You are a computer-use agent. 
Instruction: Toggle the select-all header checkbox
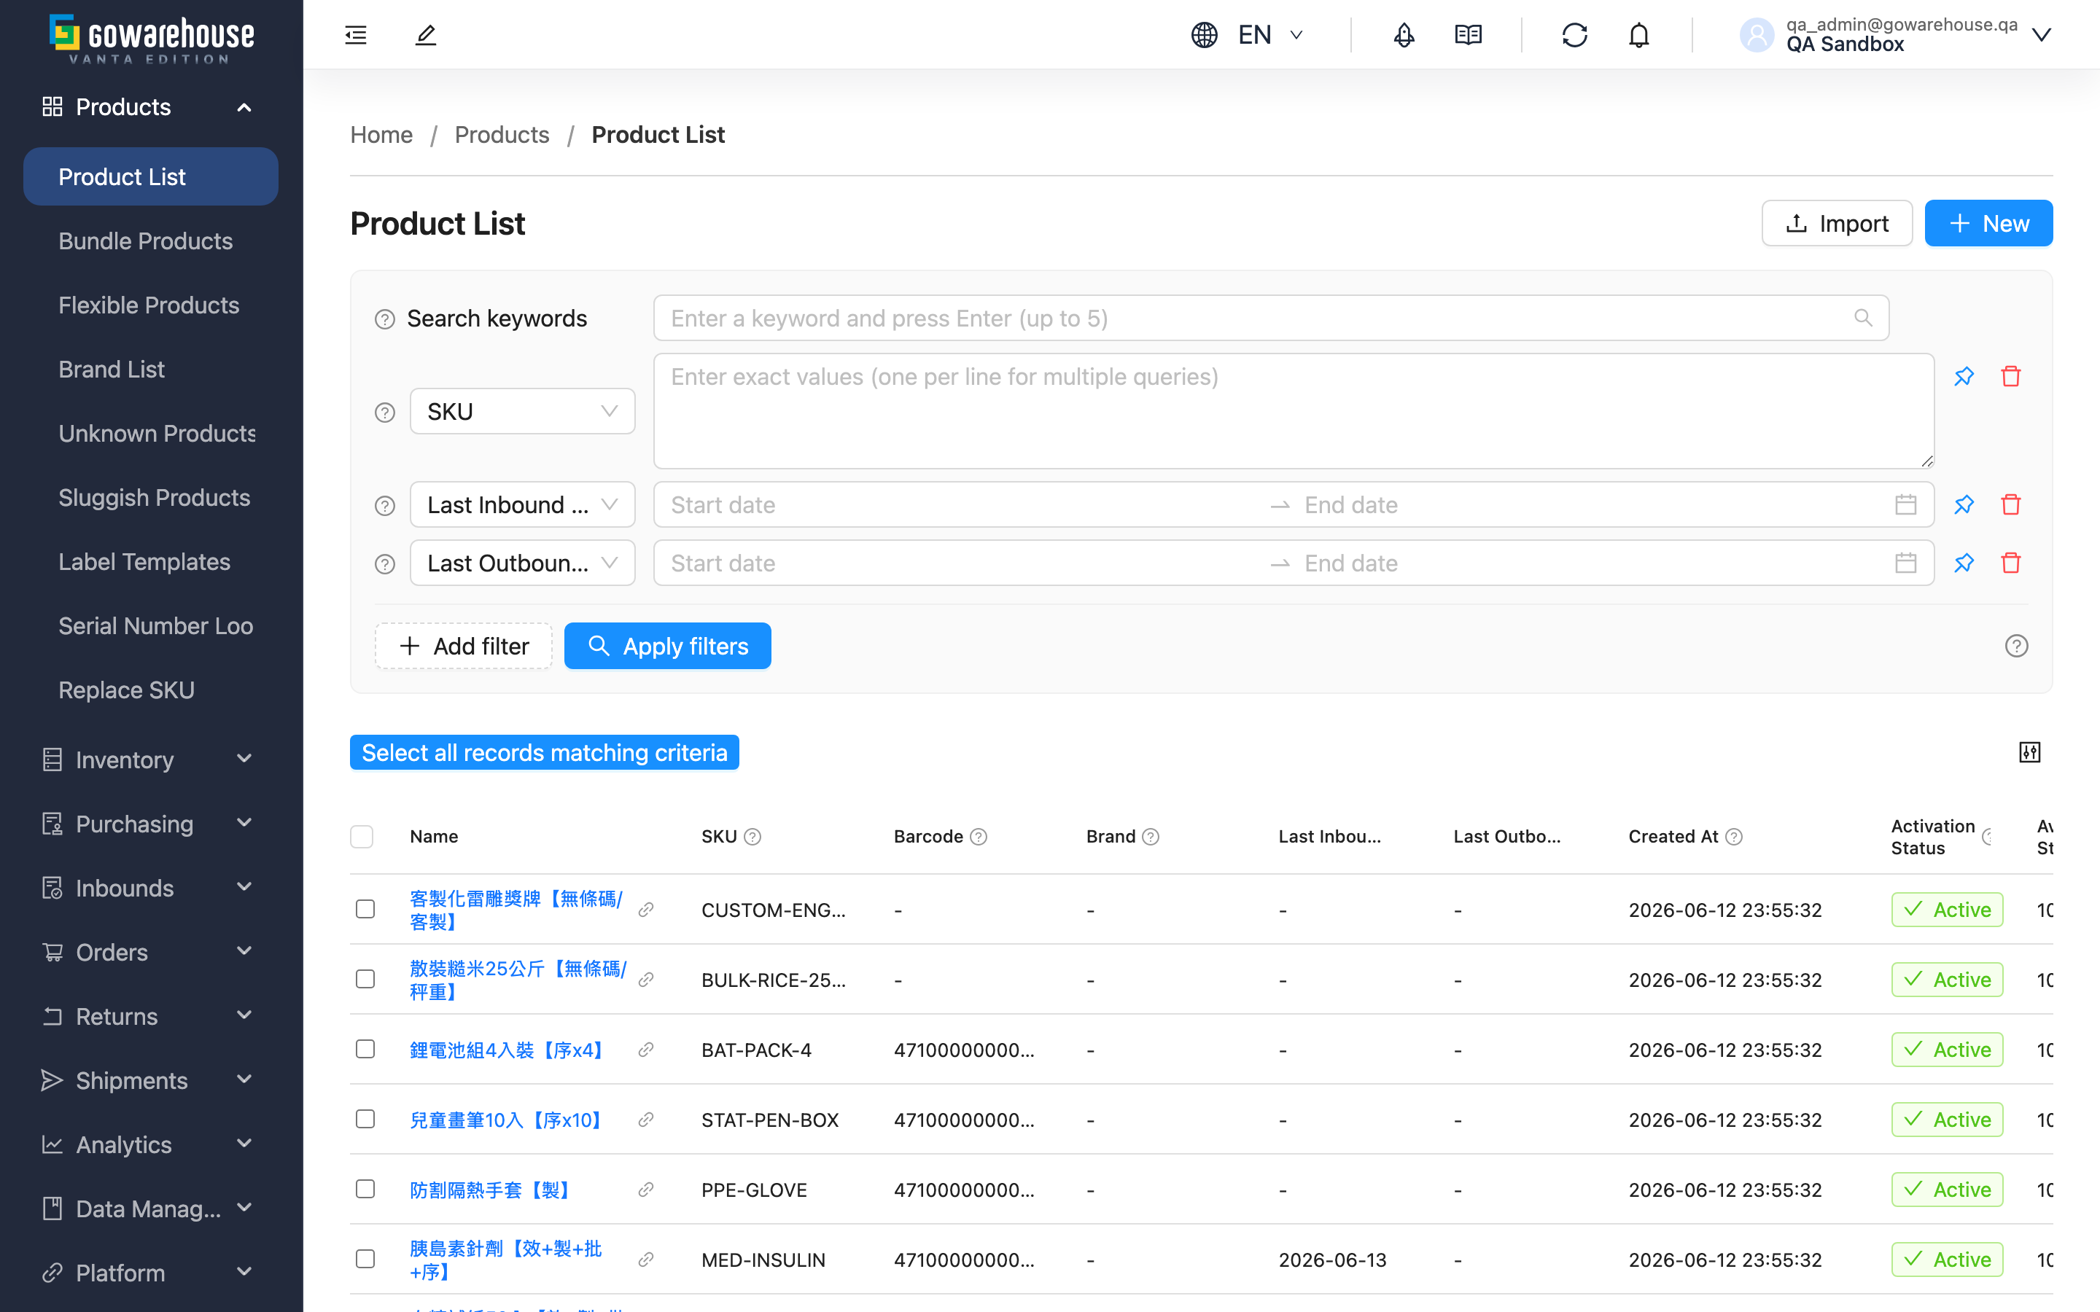362,837
